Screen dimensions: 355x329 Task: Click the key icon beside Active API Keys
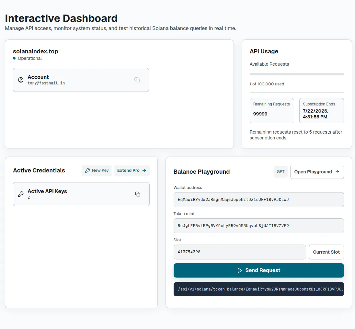[x=21, y=194]
